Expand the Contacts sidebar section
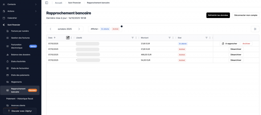The image size is (261, 115). click(36, 4)
